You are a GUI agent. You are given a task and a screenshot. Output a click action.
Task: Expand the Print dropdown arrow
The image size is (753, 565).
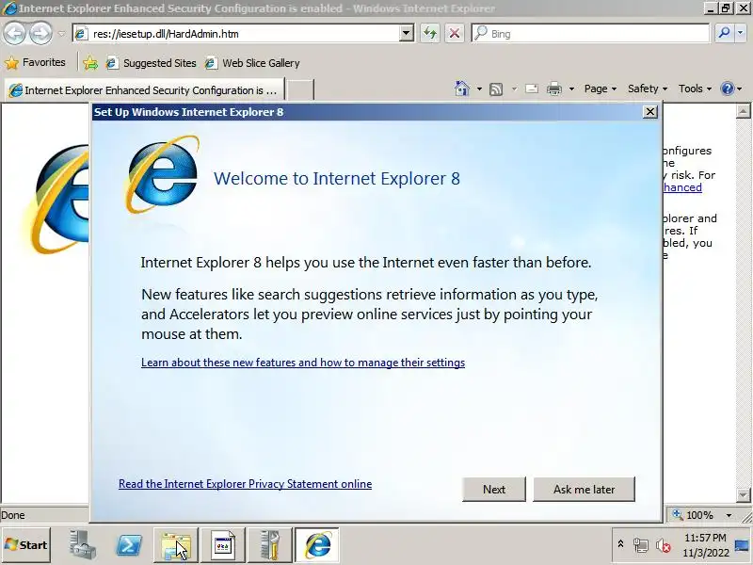(571, 89)
